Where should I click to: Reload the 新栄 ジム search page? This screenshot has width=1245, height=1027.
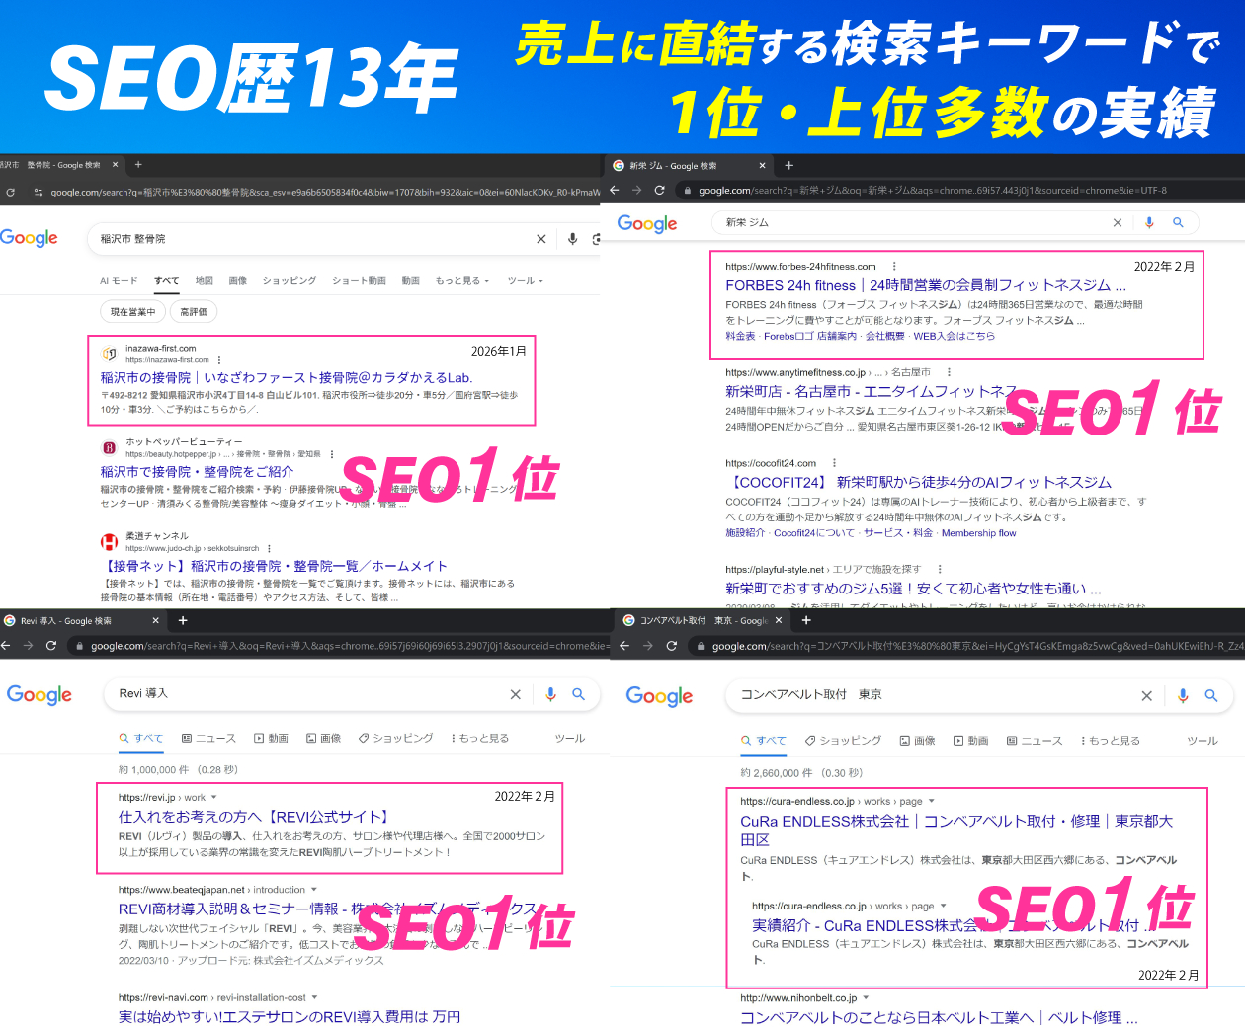659,190
